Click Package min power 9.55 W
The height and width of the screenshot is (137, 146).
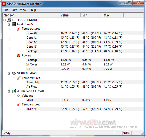[87, 60]
